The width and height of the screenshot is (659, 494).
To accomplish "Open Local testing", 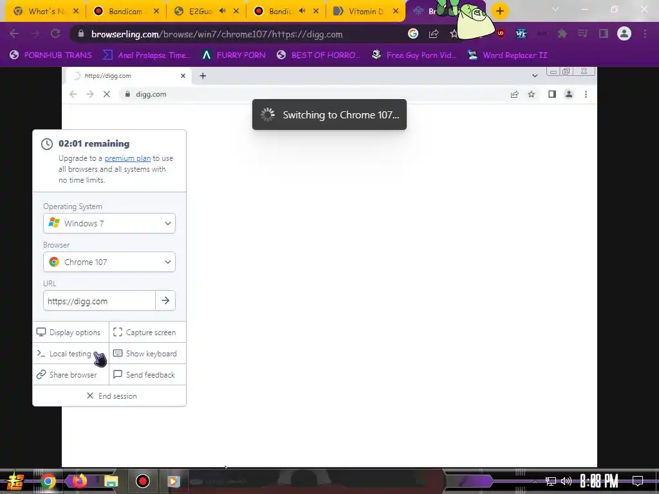I will pos(71,354).
